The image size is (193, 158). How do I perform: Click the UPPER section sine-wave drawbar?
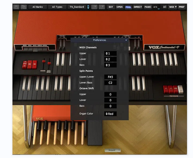(x=135, y=44)
